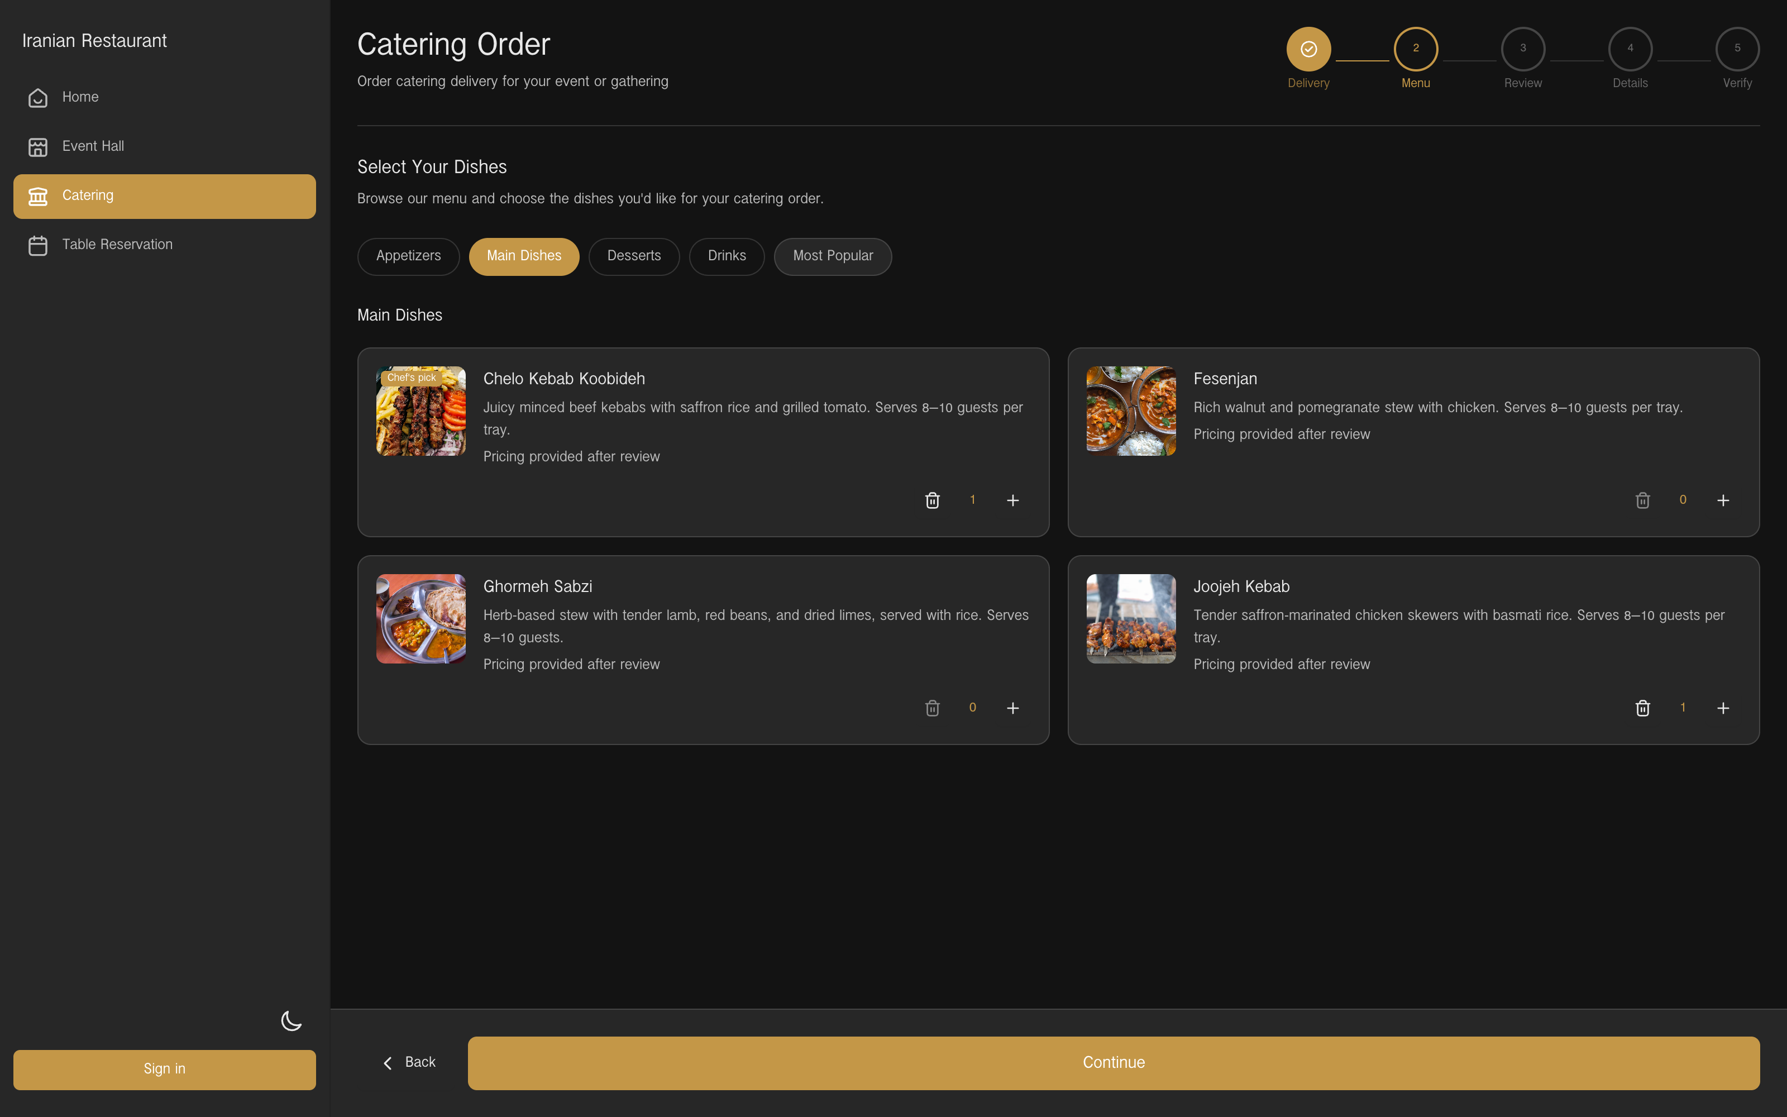Go Back to the previous step

coord(409,1062)
